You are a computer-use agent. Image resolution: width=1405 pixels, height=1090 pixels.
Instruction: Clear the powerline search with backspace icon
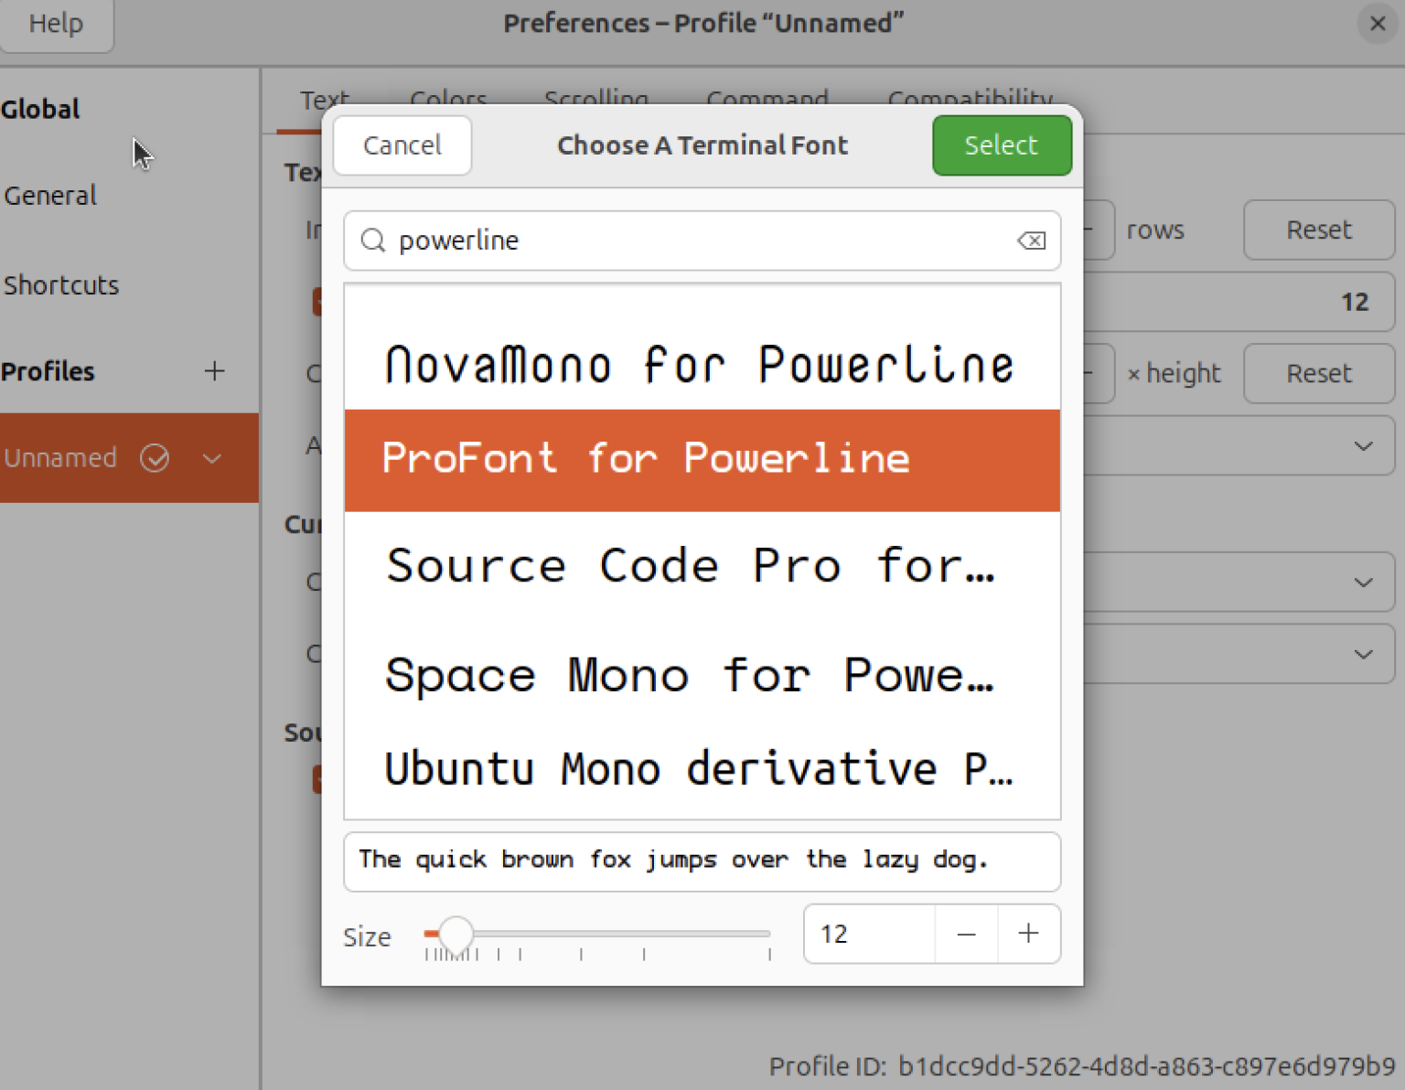click(1031, 240)
